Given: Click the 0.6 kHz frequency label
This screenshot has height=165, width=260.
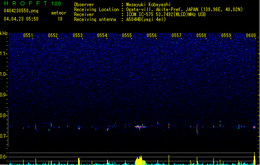Looking at the screenshot, I should (3, 157).
